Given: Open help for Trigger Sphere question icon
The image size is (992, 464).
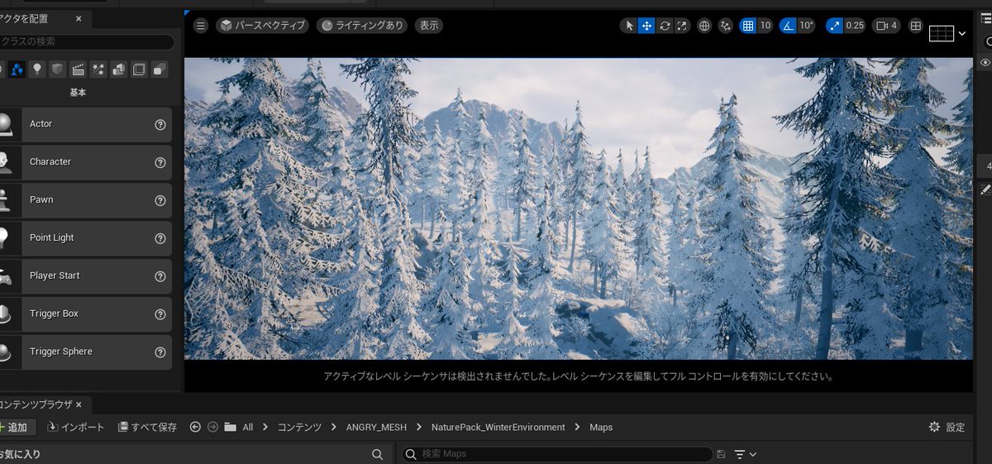Looking at the screenshot, I should pyautogui.click(x=160, y=352).
